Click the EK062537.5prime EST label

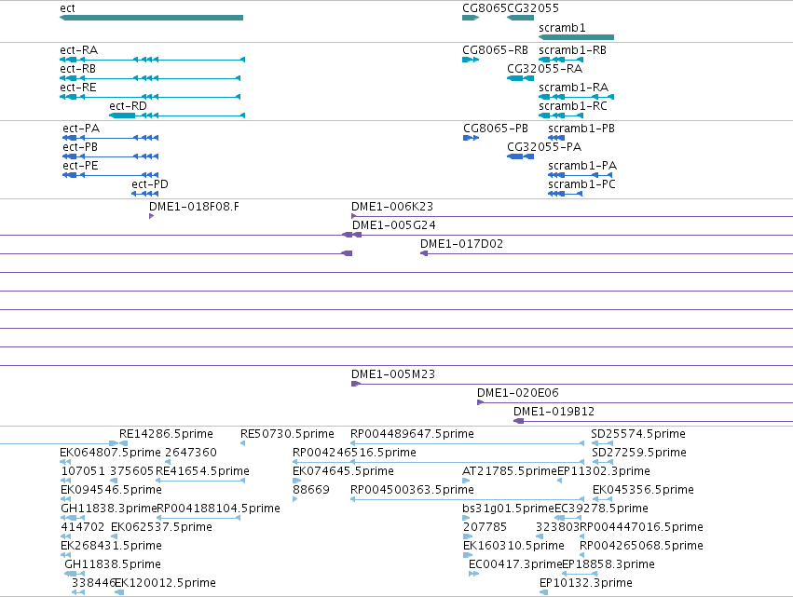[161, 528]
